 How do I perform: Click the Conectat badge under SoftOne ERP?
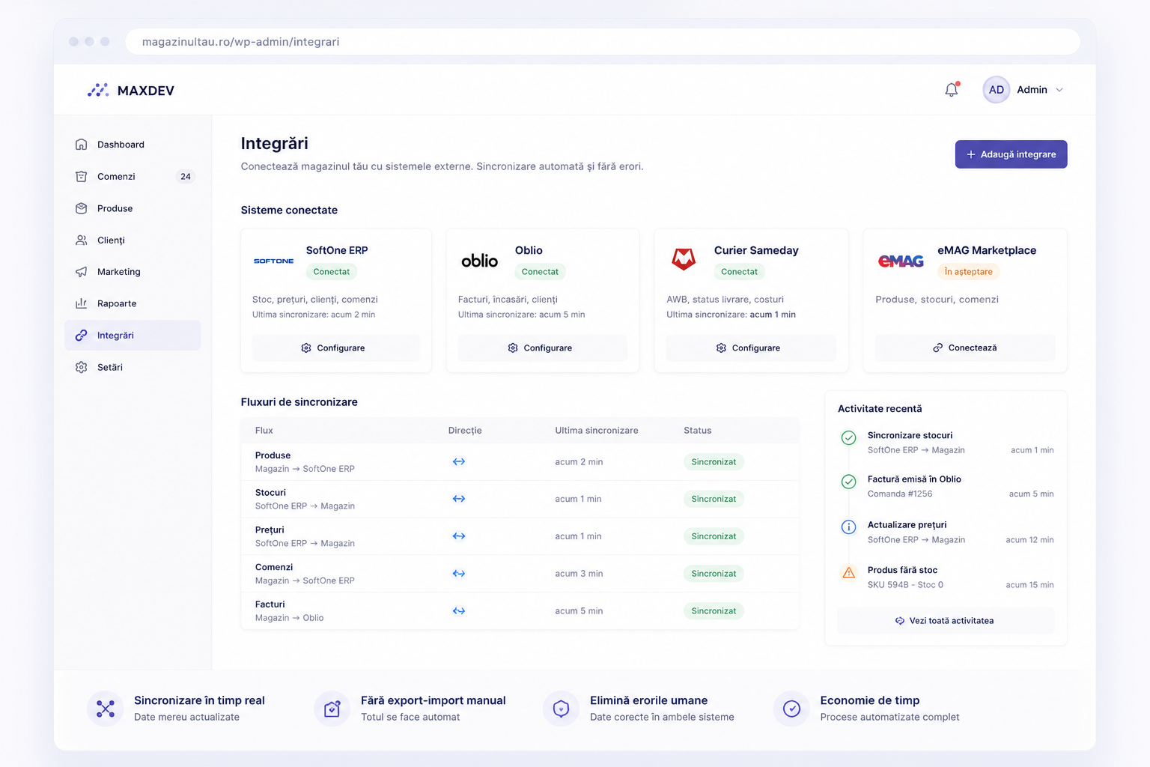click(331, 272)
